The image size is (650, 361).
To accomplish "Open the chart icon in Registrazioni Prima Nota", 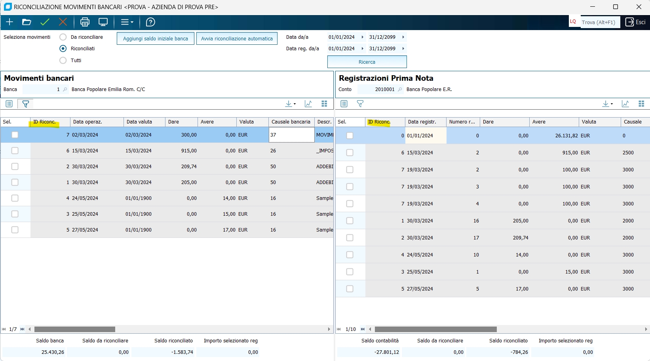I will click(x=625, y=104).
